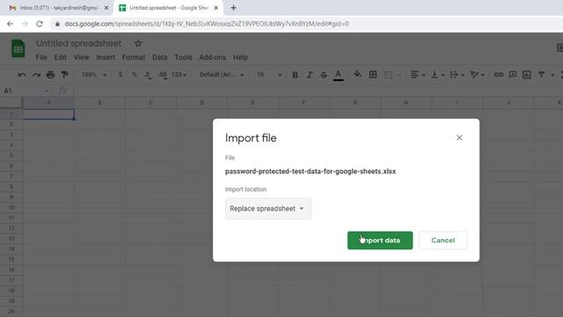
Task: Click the browser Back arrow
Action: point(10,24)
